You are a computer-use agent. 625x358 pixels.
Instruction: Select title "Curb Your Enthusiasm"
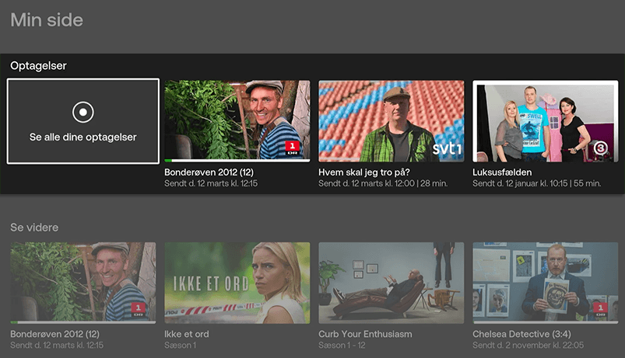coord(365,334)
